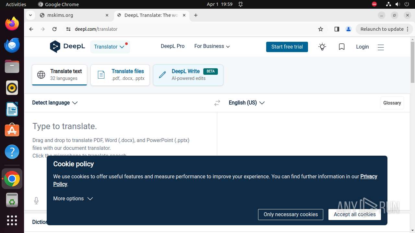
Task: Toggle the dark mode lightbulb icon
Action: [x=322, y=47]
